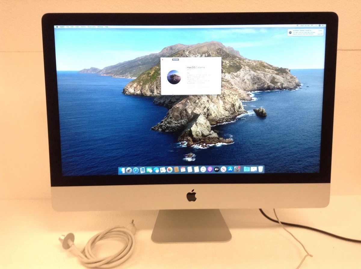Click the Wi-Fi status icon
The height and width of the screenshot is (269, 361).
tap(297, 26)
